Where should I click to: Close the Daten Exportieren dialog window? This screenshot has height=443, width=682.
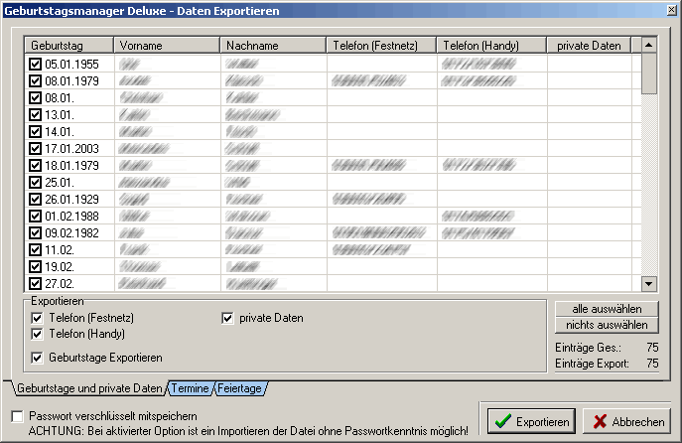[x=669, y=10]
